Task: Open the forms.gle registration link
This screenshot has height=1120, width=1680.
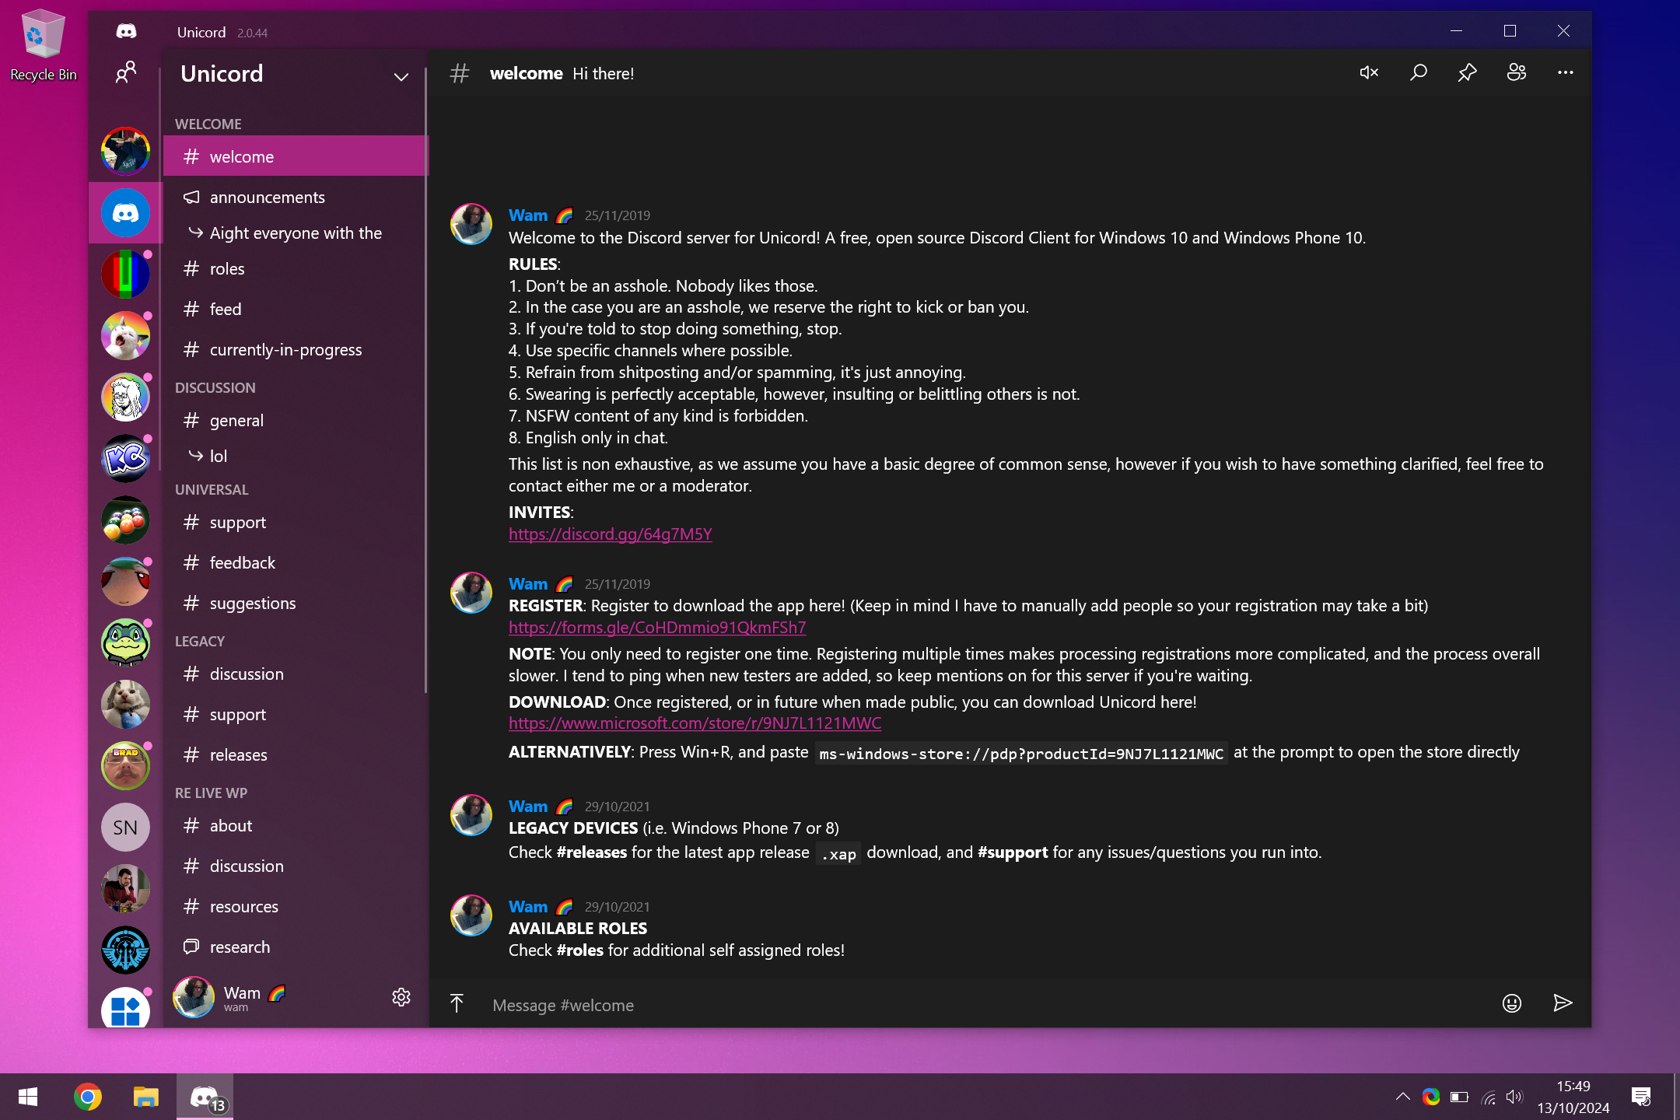Action: tap(657, 627)
